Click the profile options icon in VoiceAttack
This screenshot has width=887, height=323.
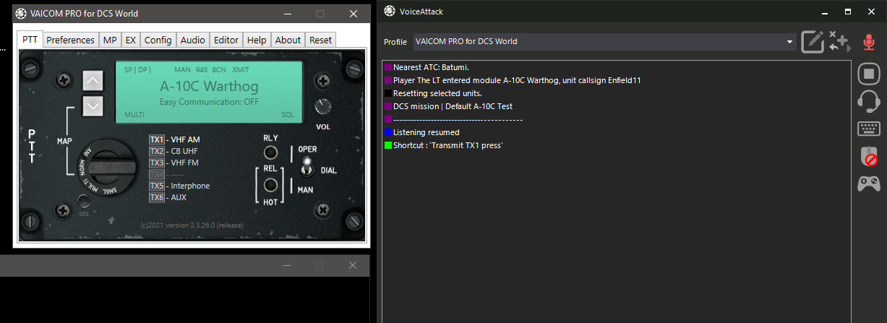[x=839, y=41]
